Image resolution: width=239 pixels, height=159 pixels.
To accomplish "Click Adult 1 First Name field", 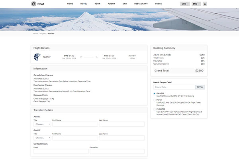I will tap(75, 124).
